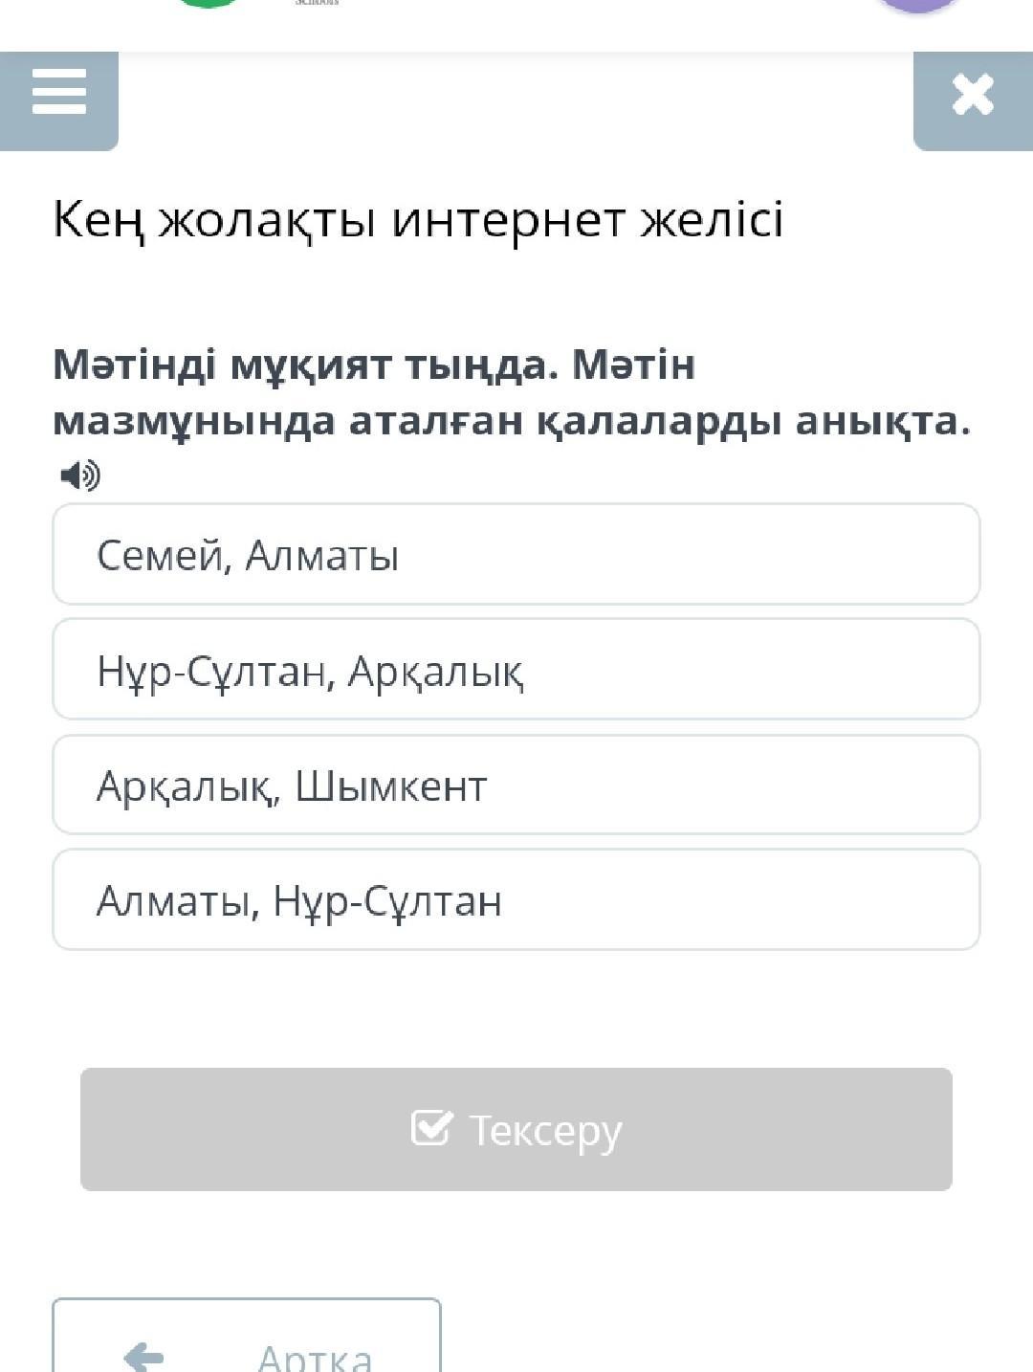Click the white header bar at the top
This screenshot has width=1033, height=1372.
(516, 26)
